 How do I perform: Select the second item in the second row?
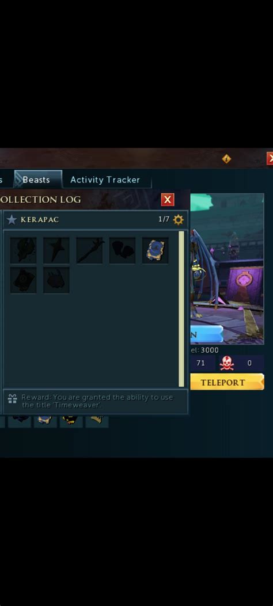point(56,280)
